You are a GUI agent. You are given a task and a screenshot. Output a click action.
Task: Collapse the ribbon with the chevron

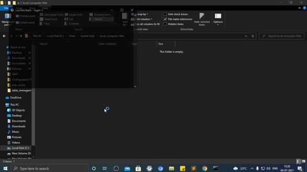tap(299, 8)
